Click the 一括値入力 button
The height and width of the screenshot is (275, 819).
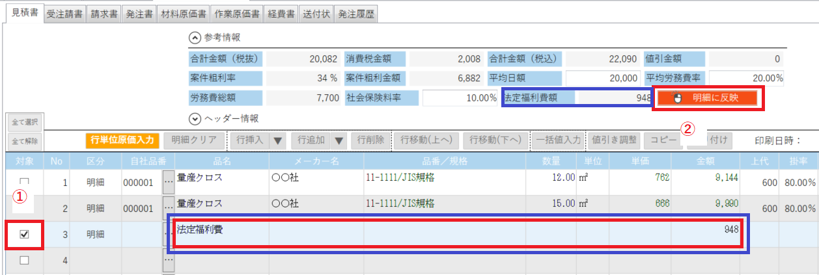point(558,140)
